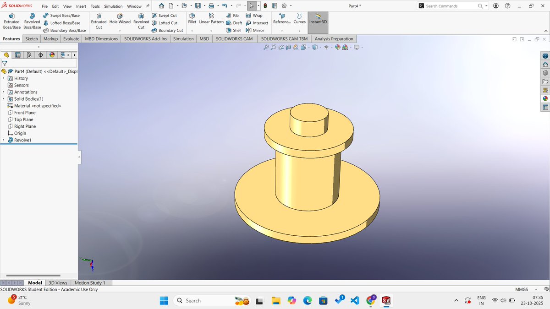Apply the Draft tool

[234, 23]
